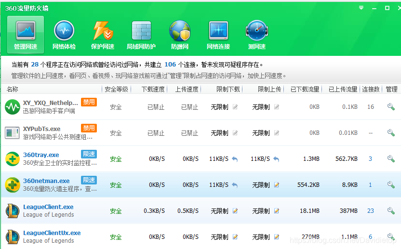
Task: Click connection count 3 for 360tray.exe
Action: click(x=370, y=159)
